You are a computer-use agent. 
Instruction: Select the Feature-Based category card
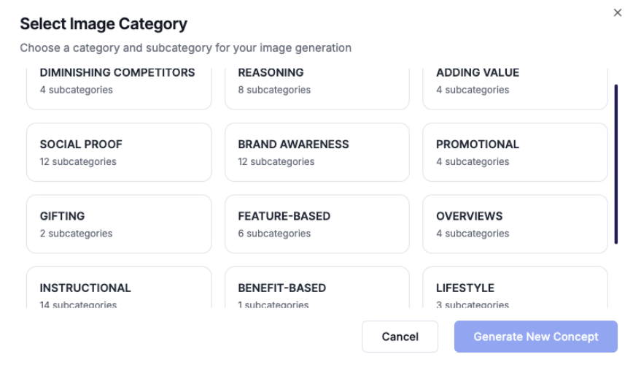[x=316, y=223]
